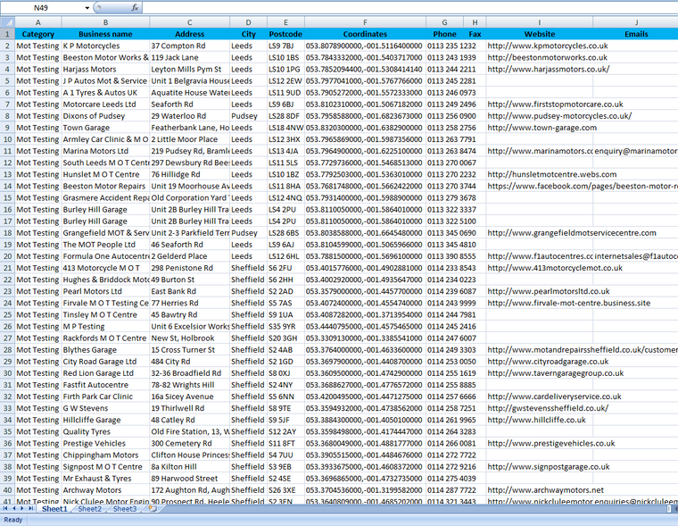Switch to the Sheet2 tab
Viewport: 678px width, 526px height.
pos(90,509)
